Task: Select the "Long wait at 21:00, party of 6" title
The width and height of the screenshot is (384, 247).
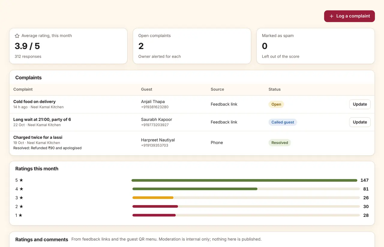Action: (x=42, y=119)
